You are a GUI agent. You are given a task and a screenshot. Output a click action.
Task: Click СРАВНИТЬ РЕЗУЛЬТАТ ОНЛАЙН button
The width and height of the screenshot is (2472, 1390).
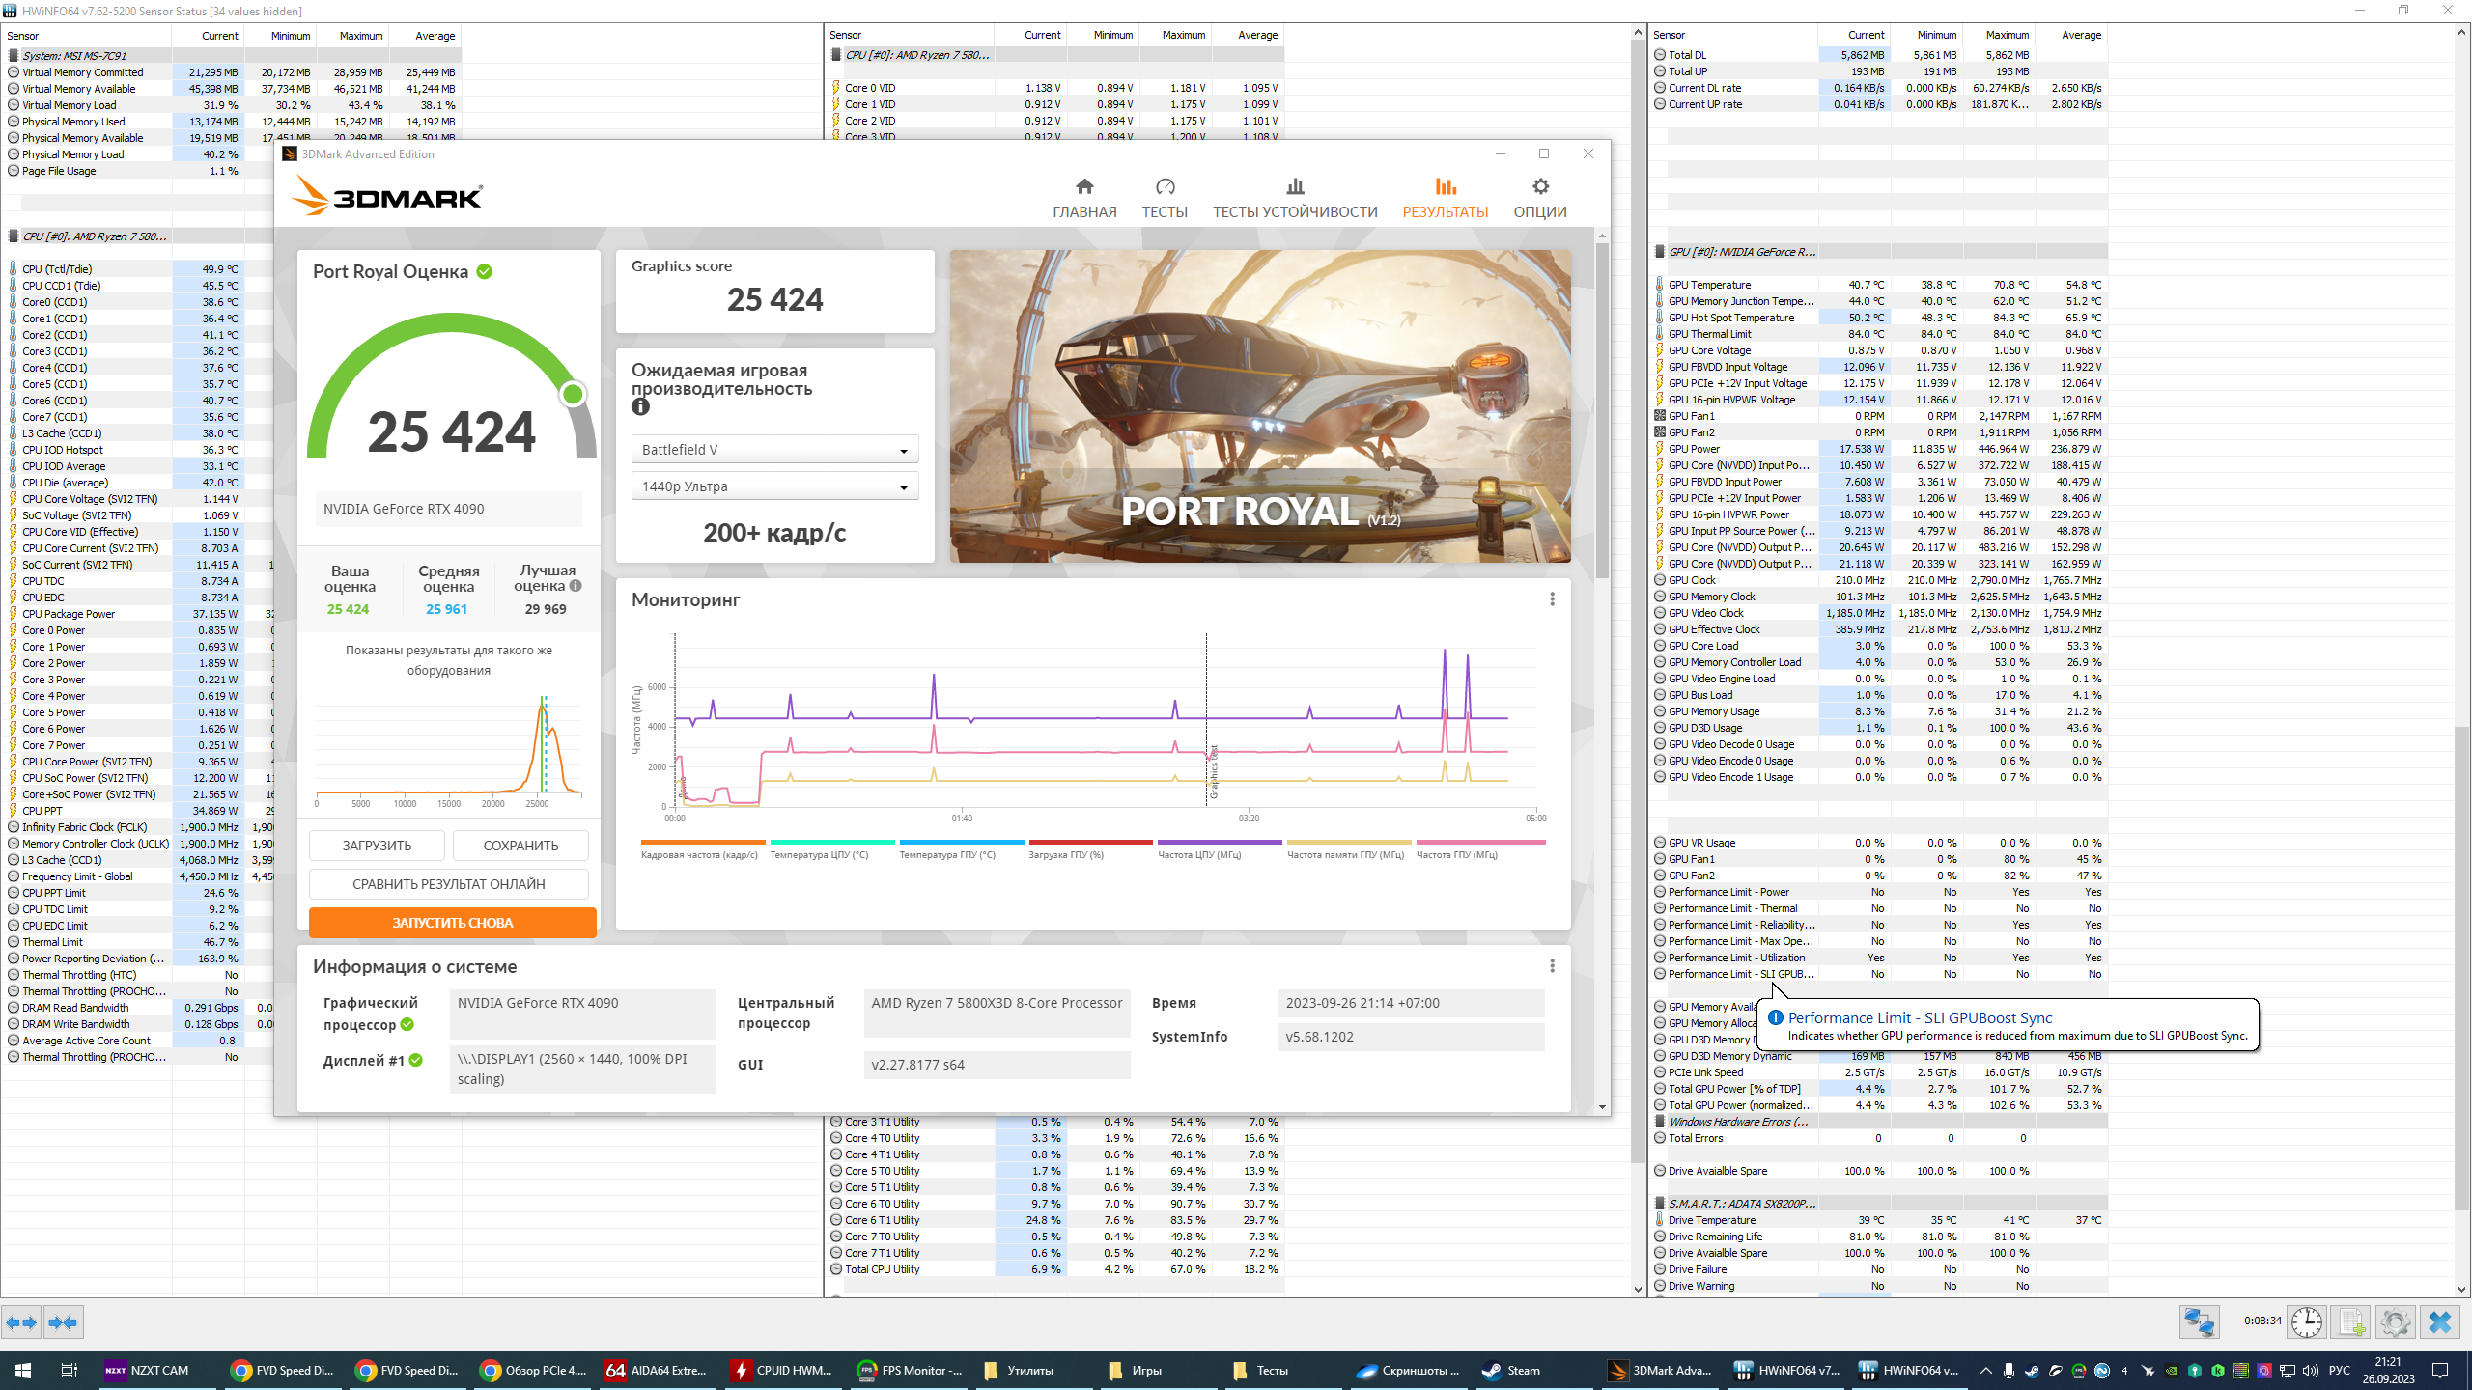(448, 884)
